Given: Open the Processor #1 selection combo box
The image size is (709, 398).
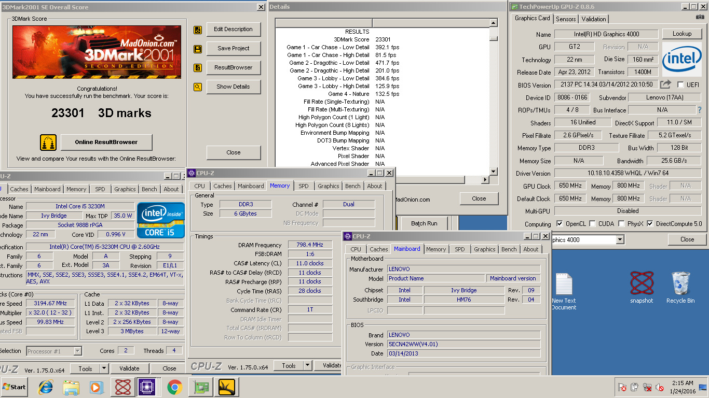Looking at the screenshot, I should click(54, 351).
